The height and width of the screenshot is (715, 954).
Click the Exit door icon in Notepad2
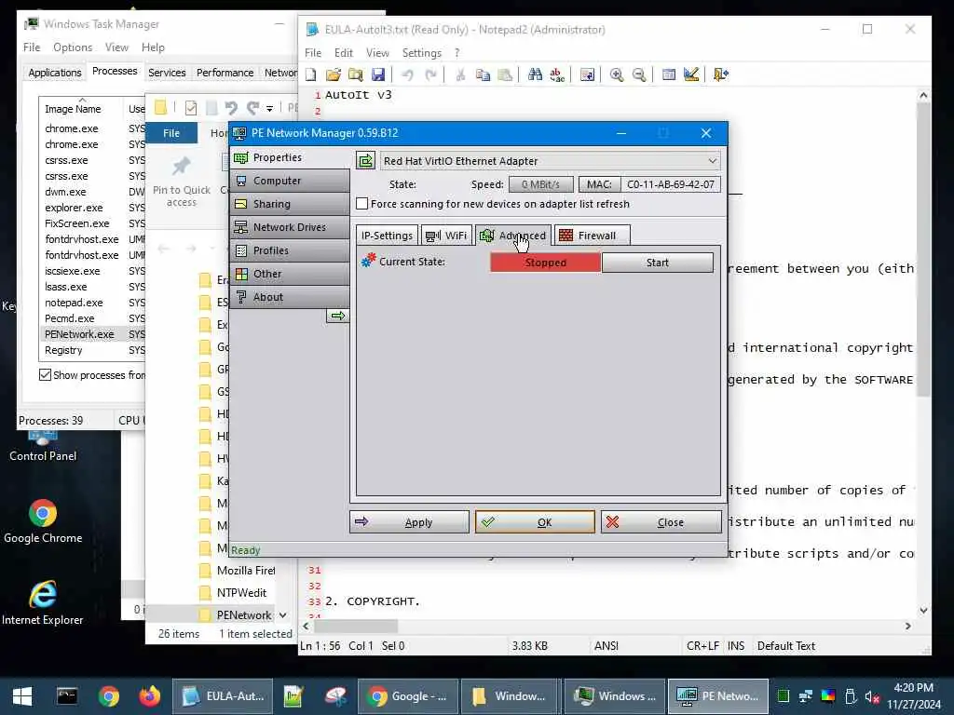click(720, 74)
